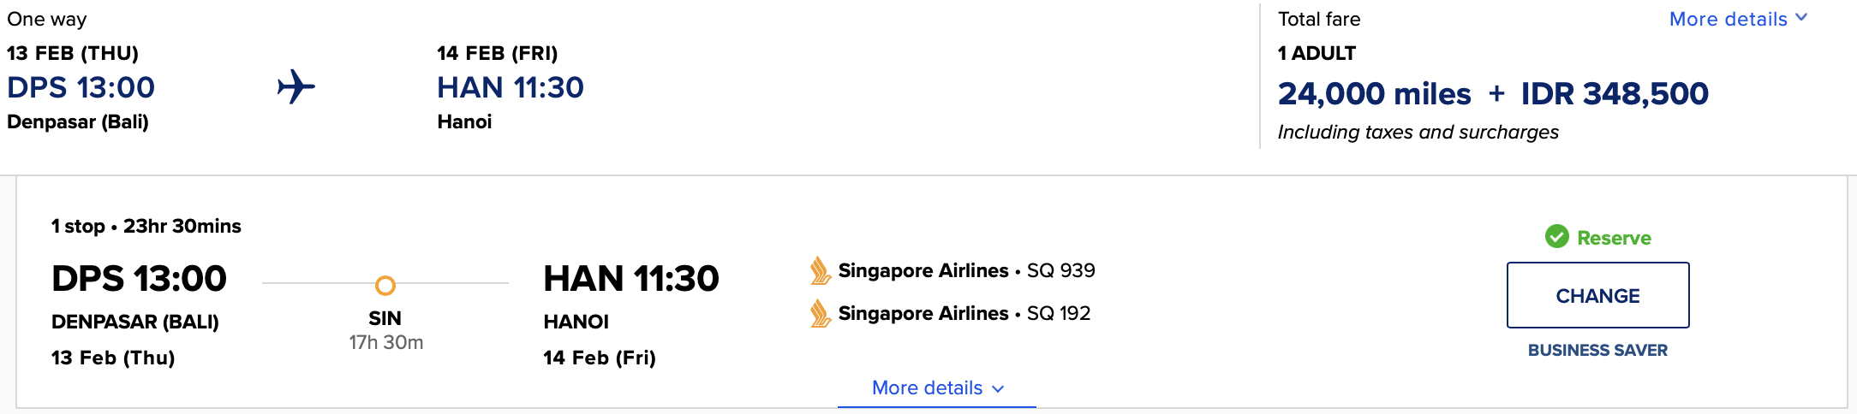Click the SIN stopover circle marker
1857x414 pixels.
coord(385,285)
